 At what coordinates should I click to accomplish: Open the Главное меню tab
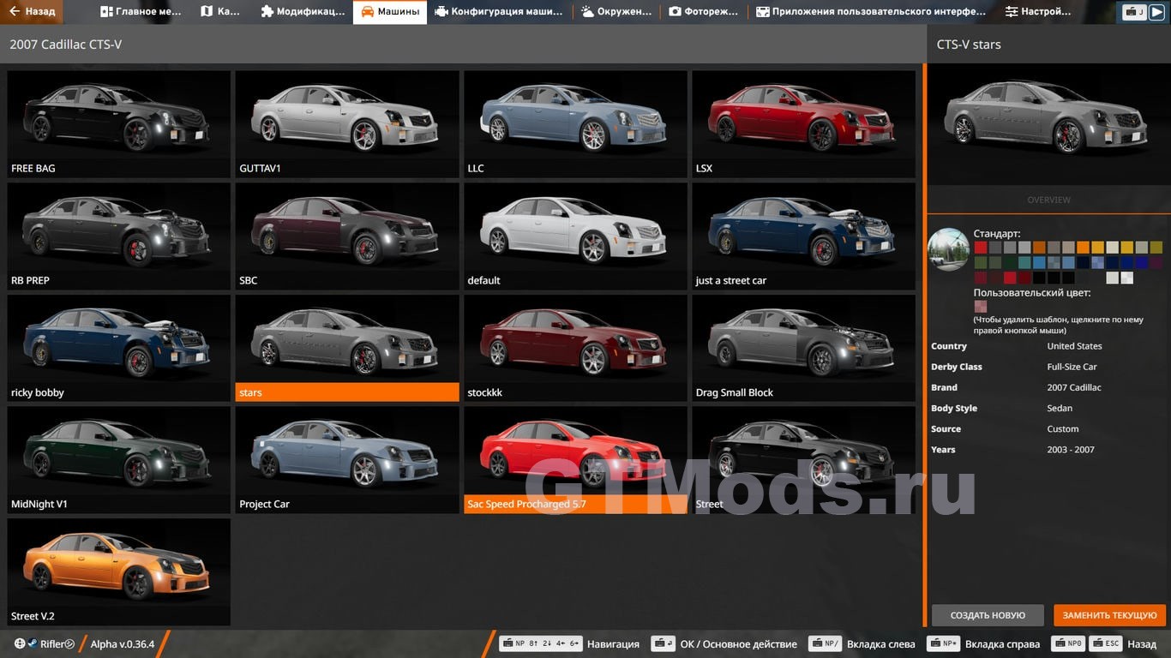tap(141, 12)
